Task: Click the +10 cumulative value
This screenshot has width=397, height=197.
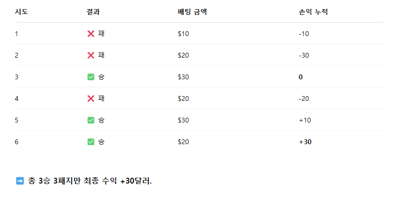Action: [x=305, y=120]
